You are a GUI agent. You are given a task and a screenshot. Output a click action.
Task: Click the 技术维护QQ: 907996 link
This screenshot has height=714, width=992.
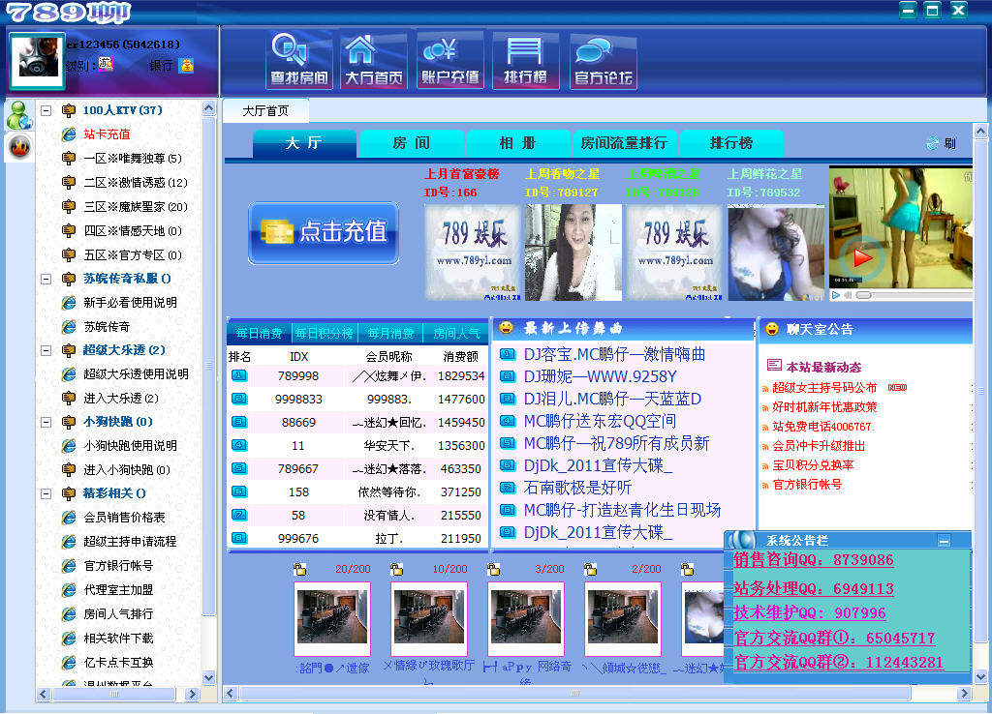(x=810, y=613)
